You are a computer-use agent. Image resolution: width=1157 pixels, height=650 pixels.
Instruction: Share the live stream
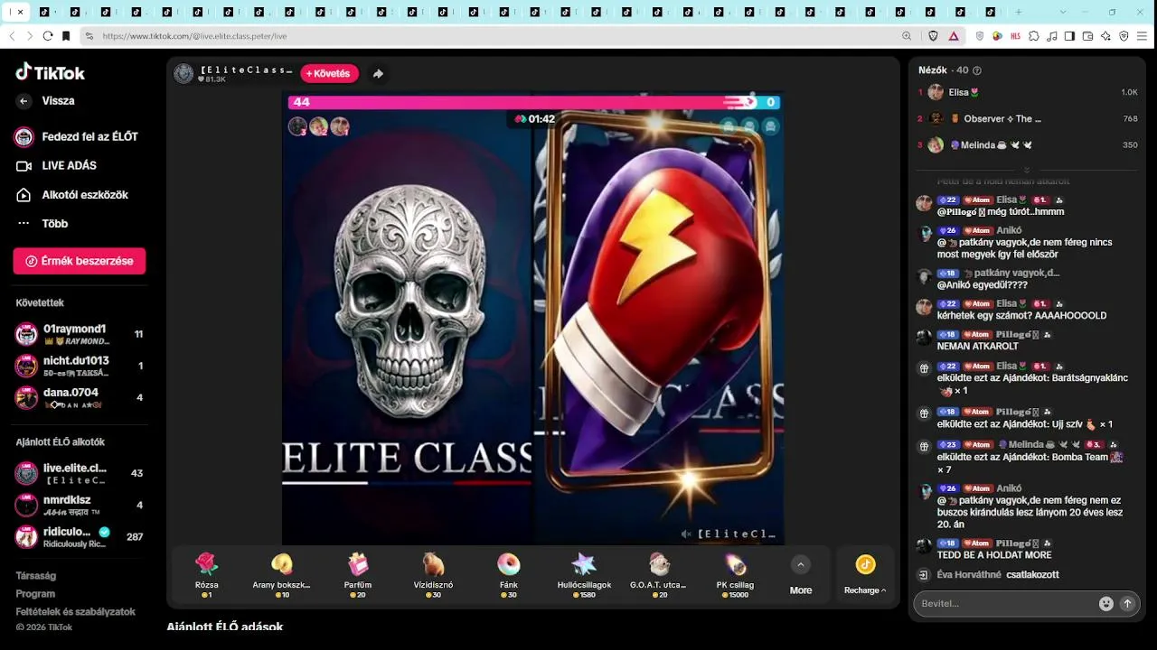378,74
